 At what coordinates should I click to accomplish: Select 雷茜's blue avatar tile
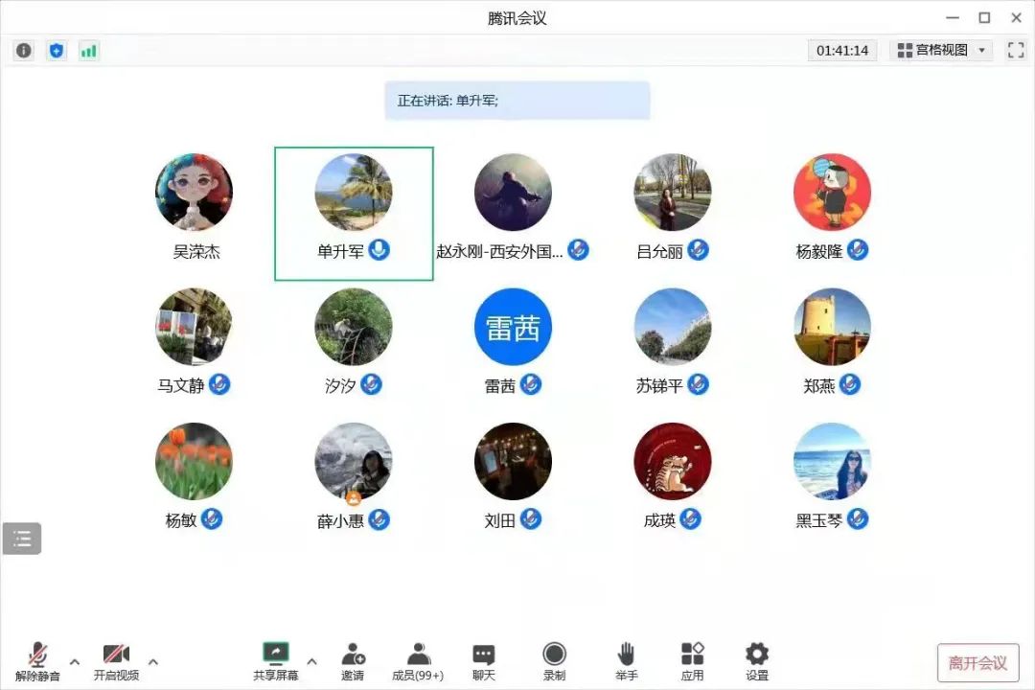(x=513, y=327)
